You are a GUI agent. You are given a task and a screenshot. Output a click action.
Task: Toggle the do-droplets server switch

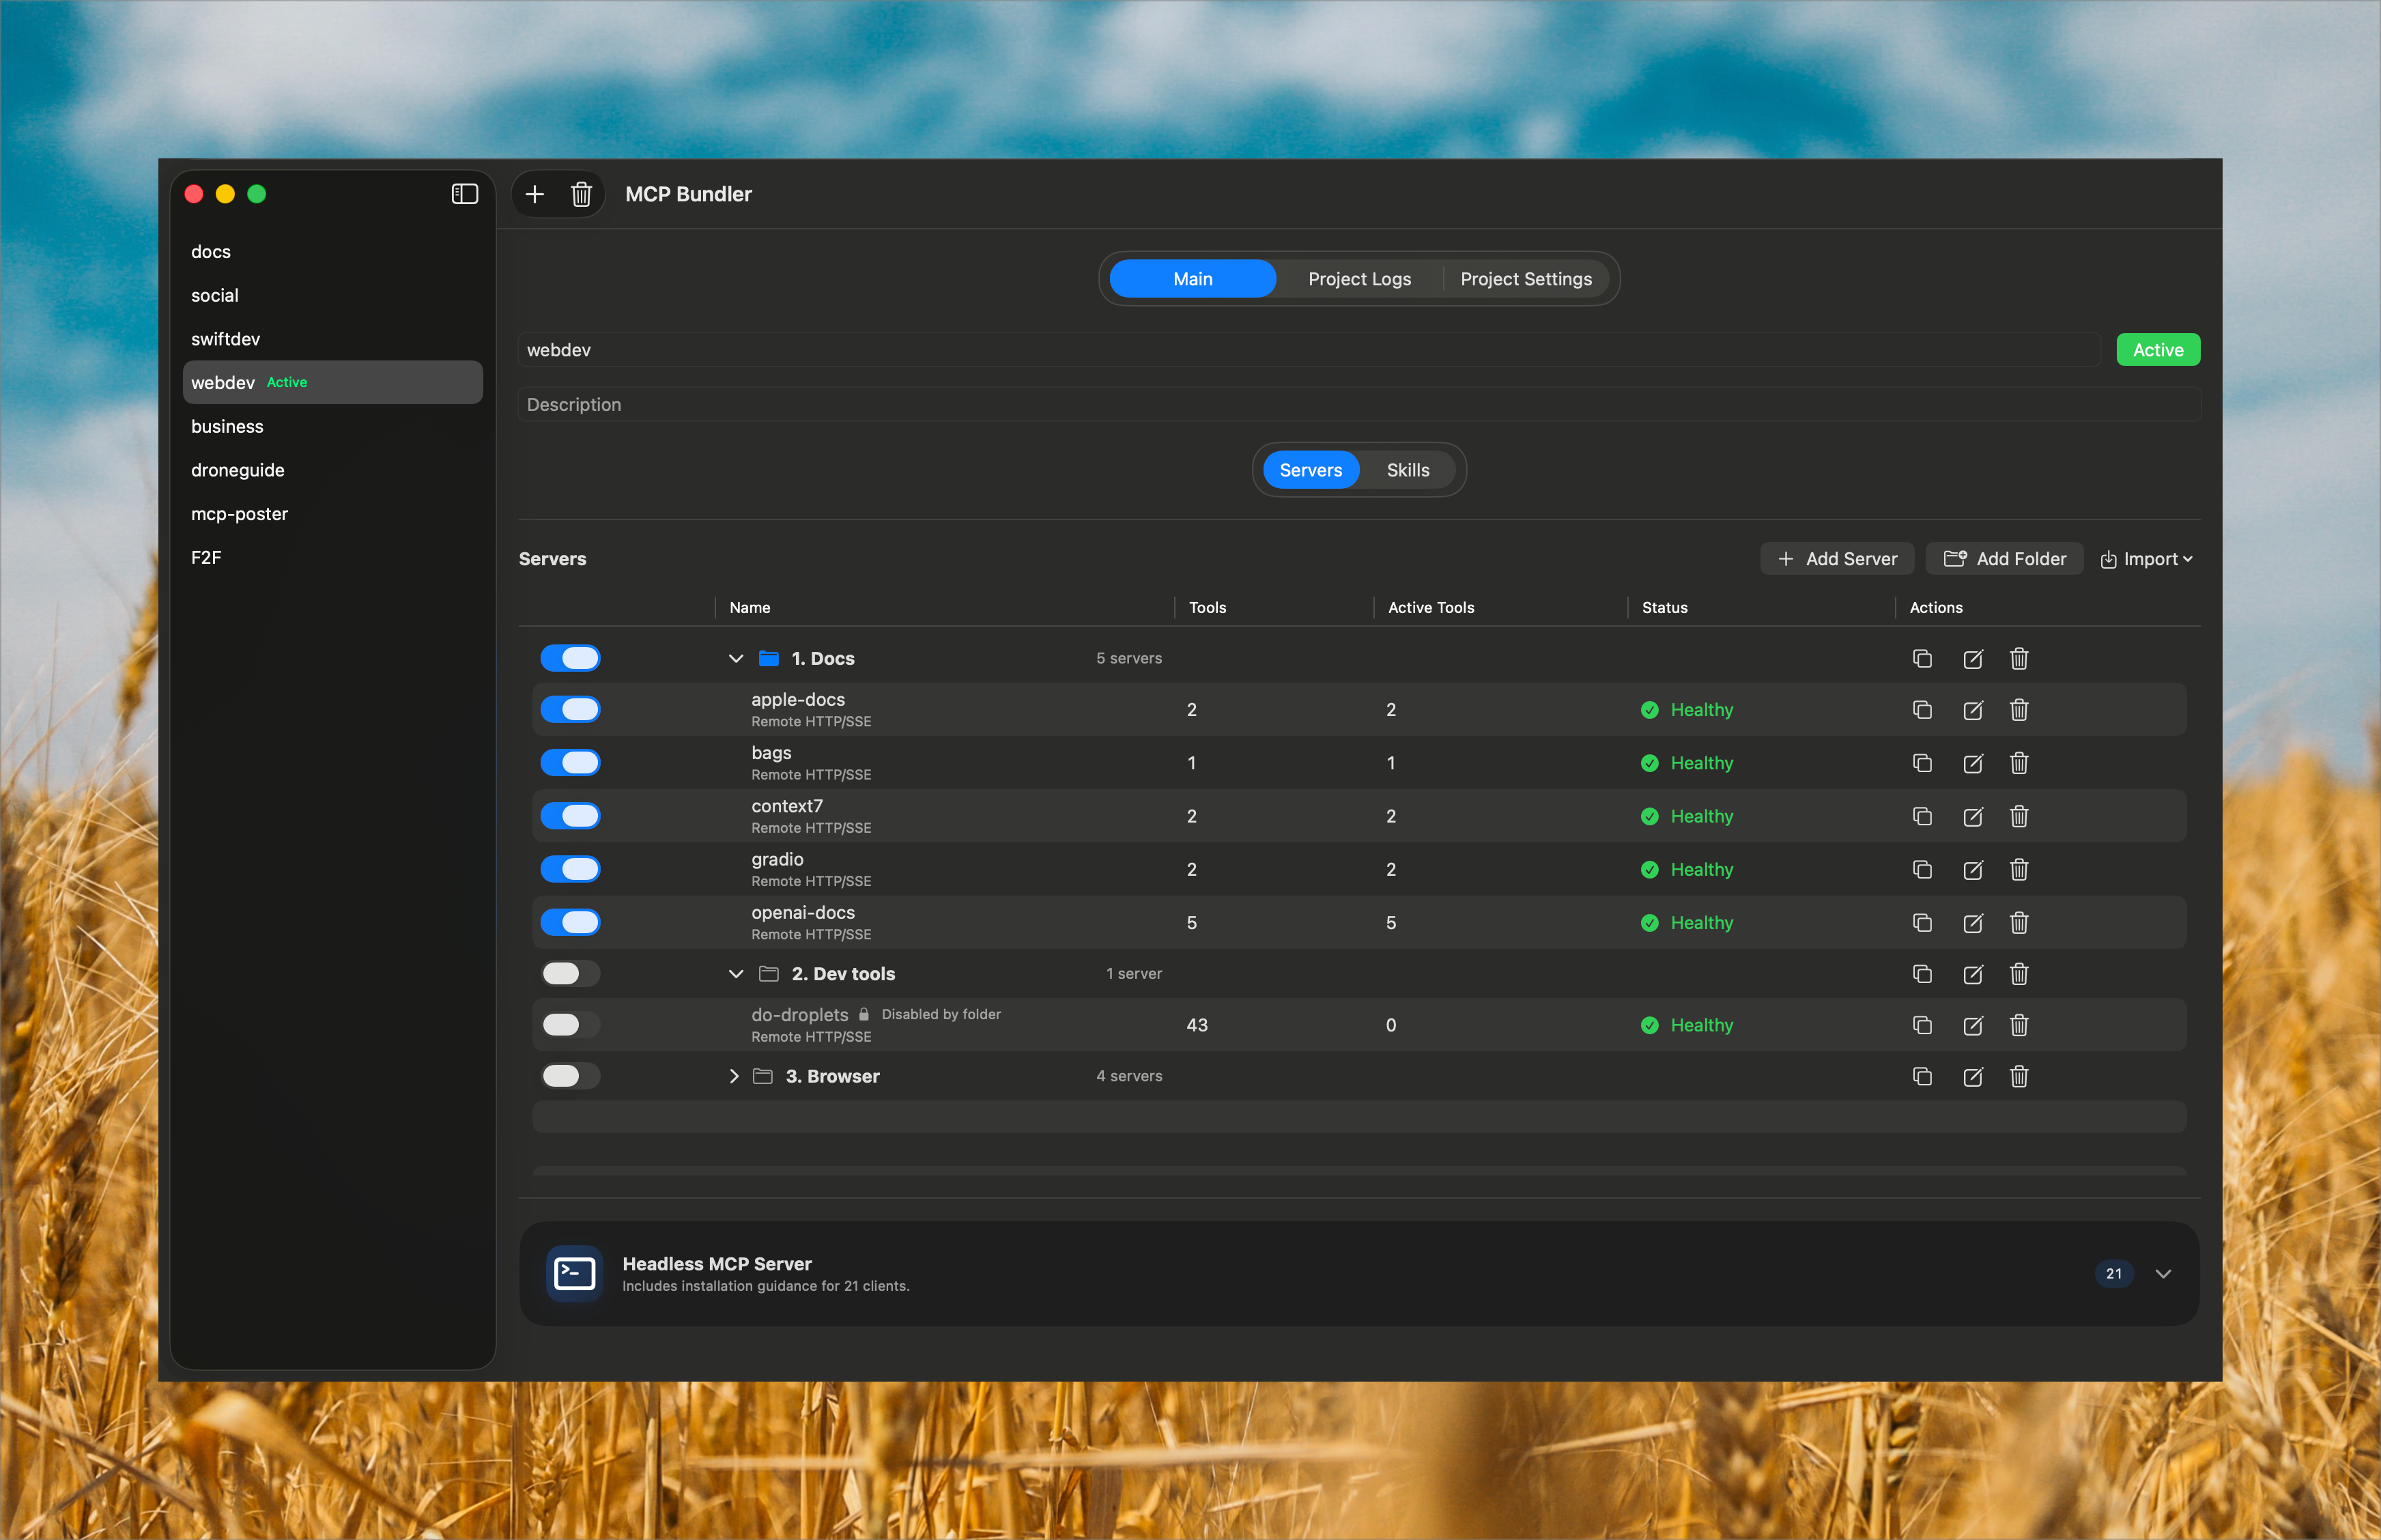[x=570, y=1024]
